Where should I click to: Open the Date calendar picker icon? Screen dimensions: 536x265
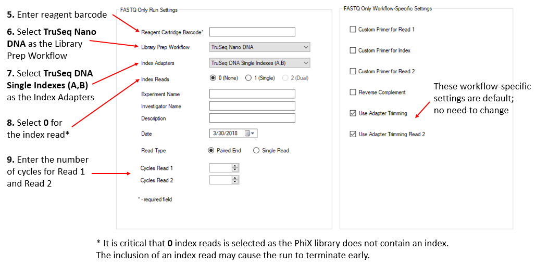247,134
